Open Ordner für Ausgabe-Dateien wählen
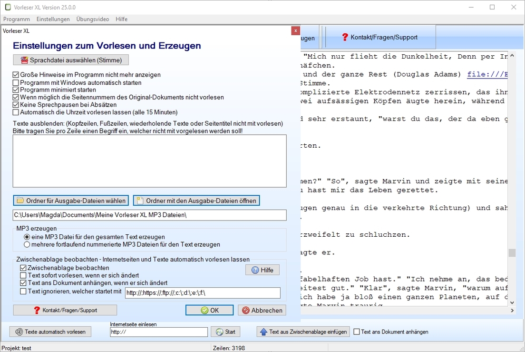Image resolution: width=525 pixels, height=352 pixels. (71, 201)
